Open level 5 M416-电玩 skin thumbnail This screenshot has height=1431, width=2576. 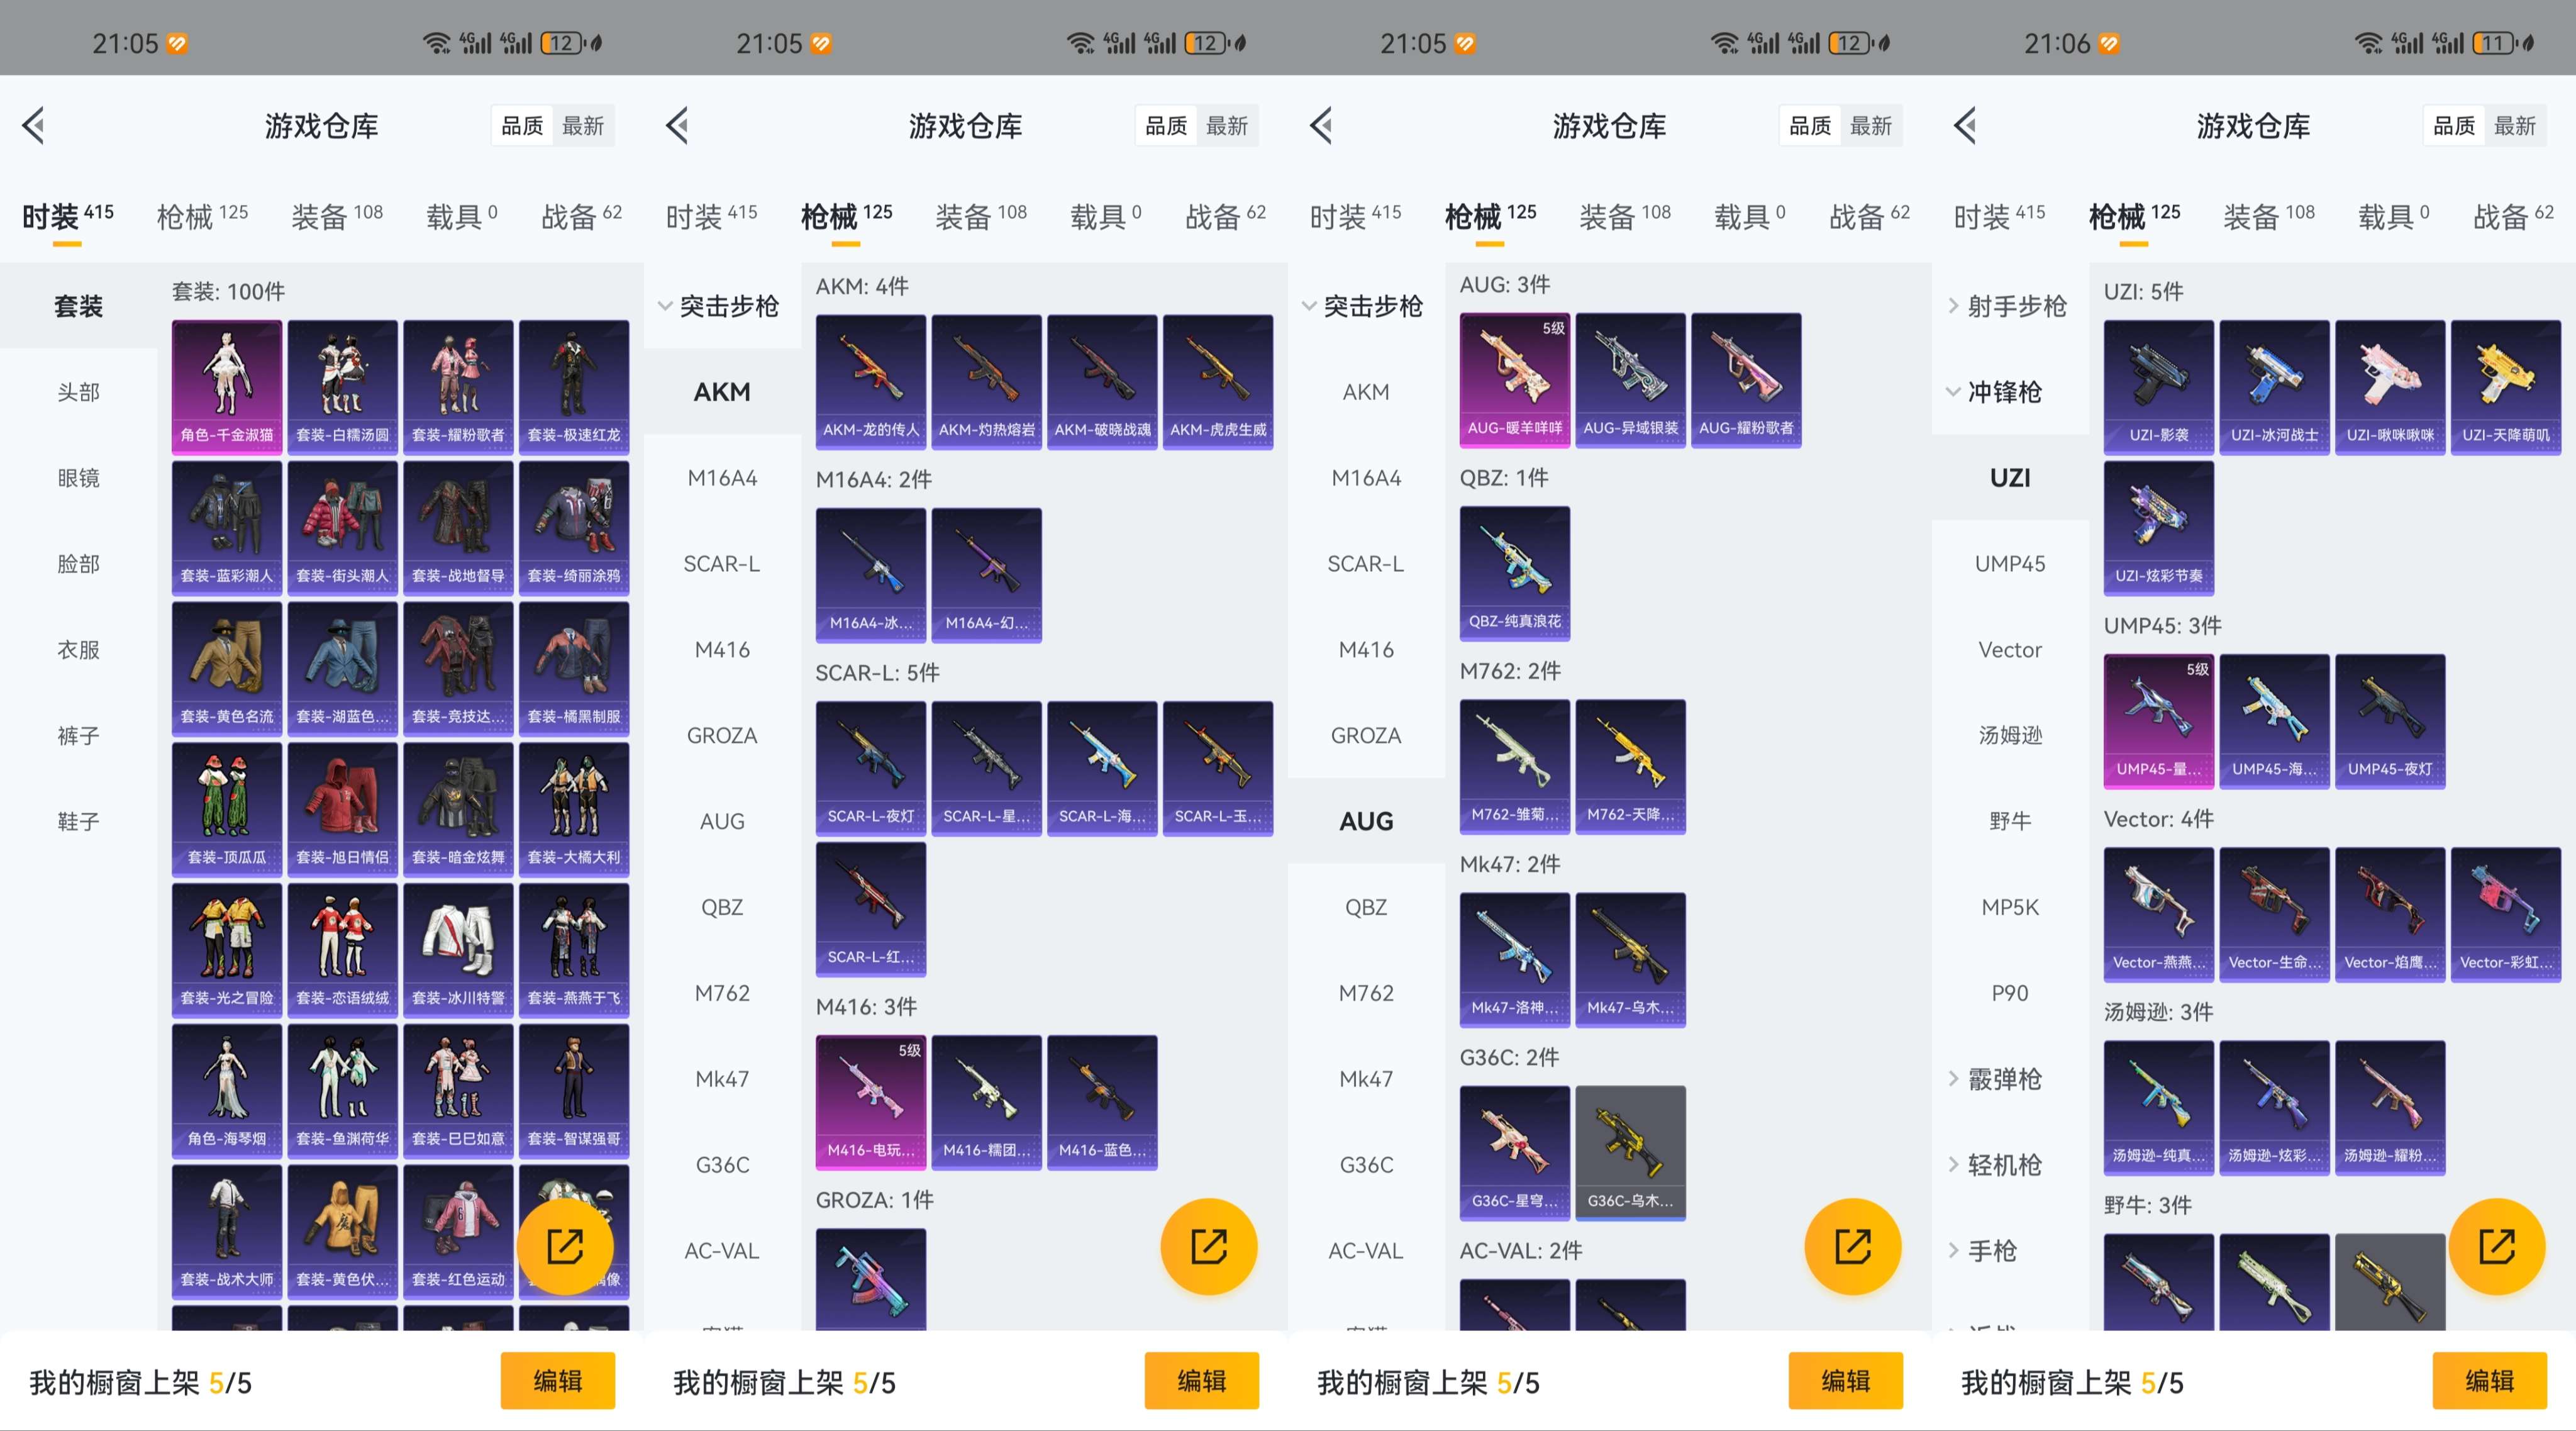tap(871, 1102)
